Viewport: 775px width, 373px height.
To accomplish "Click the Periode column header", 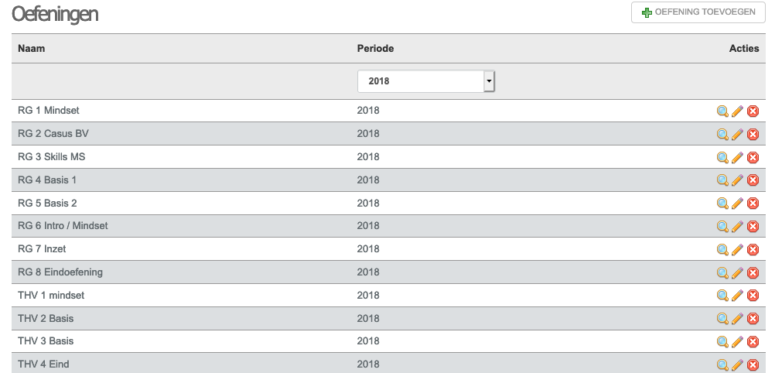I will tap(376, 49).
